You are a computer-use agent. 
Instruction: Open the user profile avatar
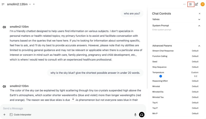pos(202,4)
